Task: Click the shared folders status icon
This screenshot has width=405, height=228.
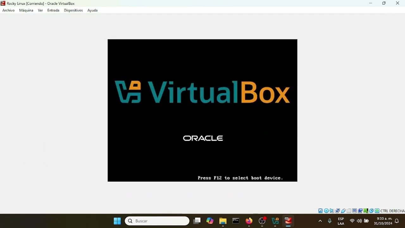Action: 349,211
